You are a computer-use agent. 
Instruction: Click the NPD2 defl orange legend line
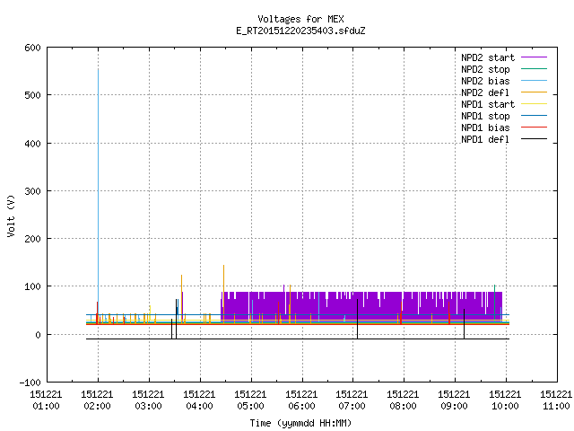[x=534, y=92]
